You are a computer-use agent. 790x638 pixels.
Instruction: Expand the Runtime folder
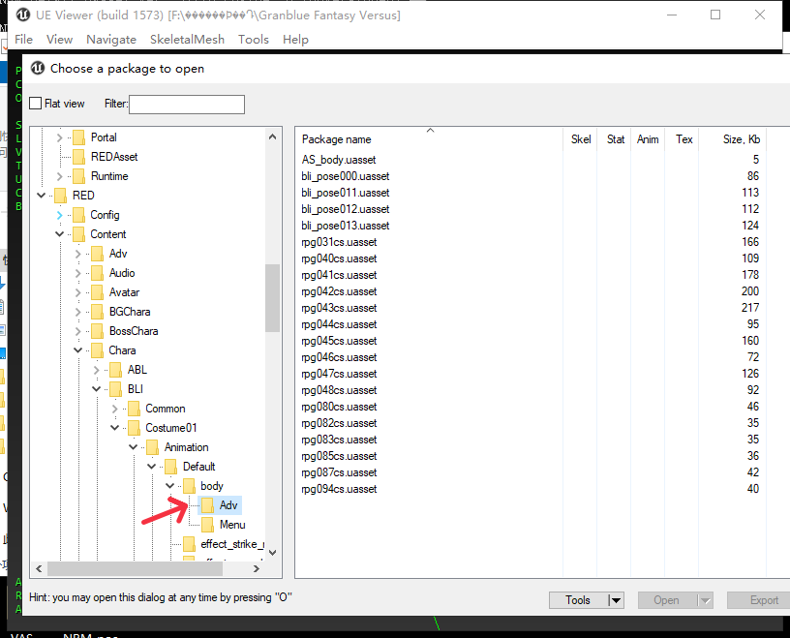(x=59, y=176)
